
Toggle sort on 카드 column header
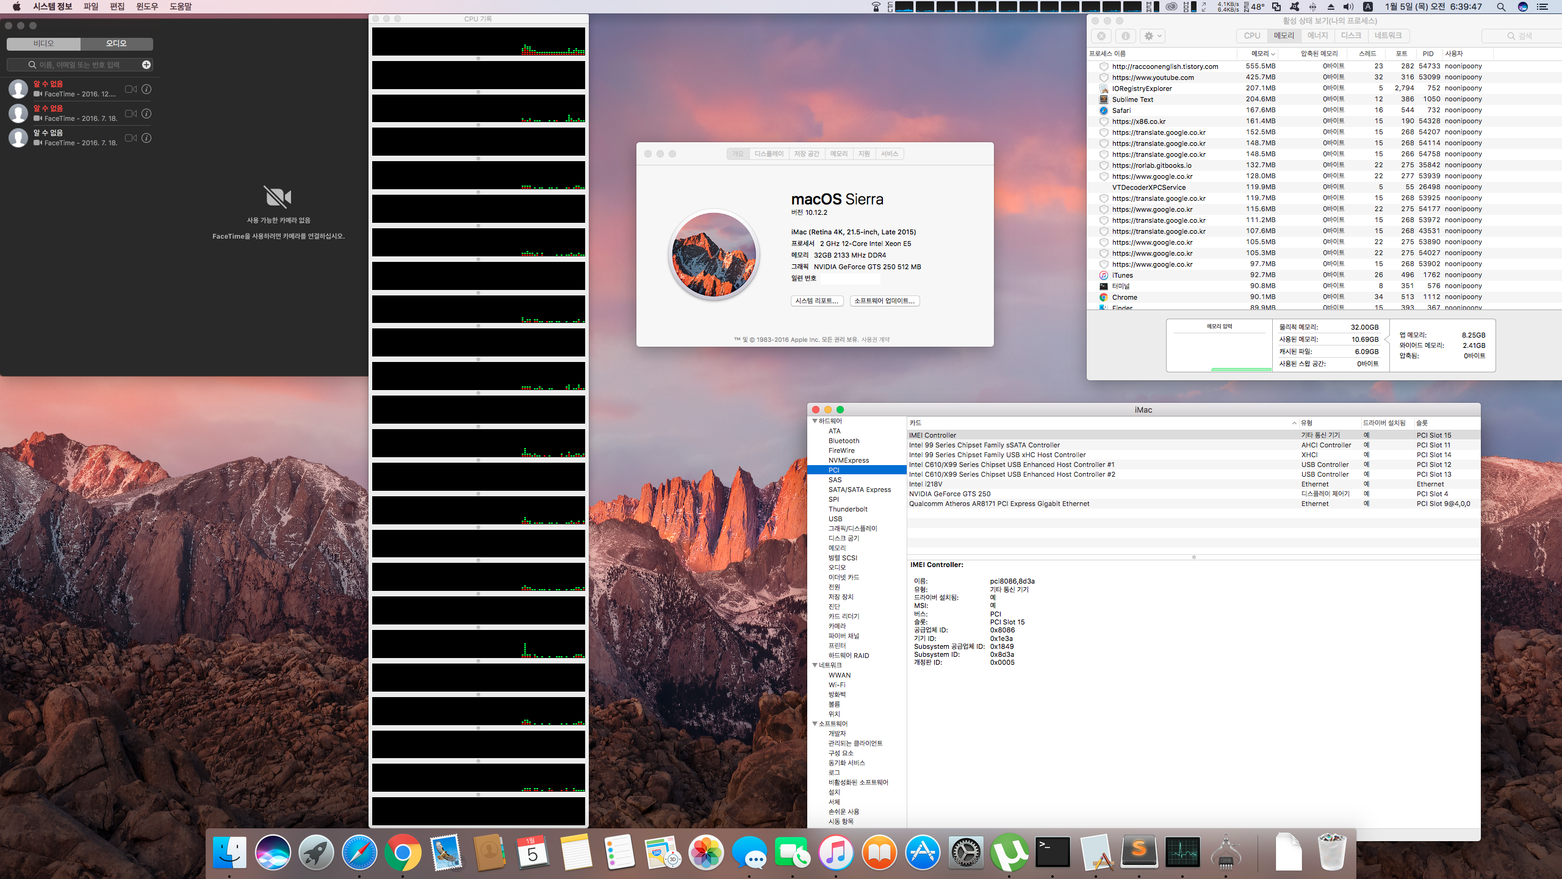click(1102, 423)
